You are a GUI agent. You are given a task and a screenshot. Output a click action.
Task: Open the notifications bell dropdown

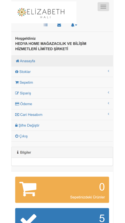74,25
